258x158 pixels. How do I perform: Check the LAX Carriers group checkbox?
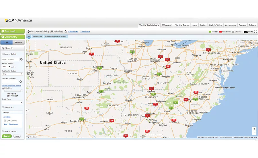coord(5,121)
